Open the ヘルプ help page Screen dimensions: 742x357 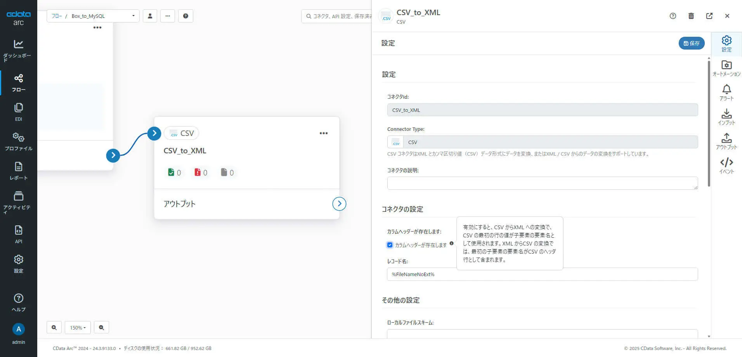[18, 303]
